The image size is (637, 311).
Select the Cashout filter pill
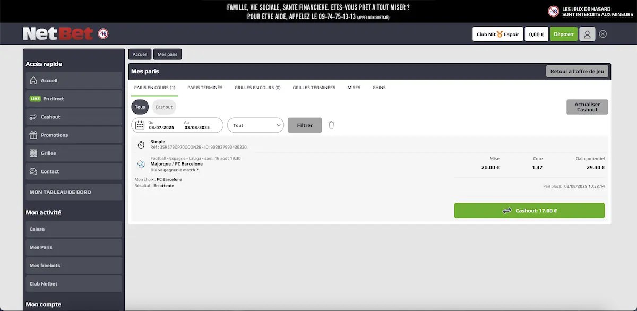coord(164,107)
